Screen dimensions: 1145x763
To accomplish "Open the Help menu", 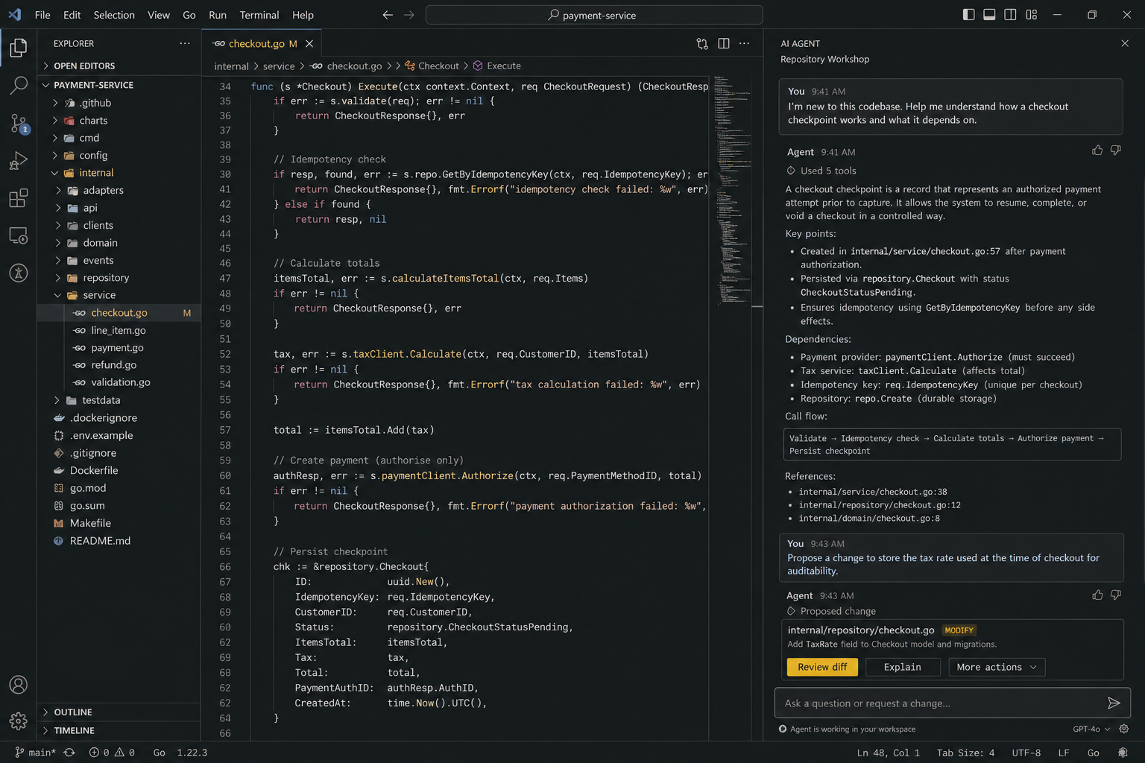I will pyautogui.click(x=303, y=15).
